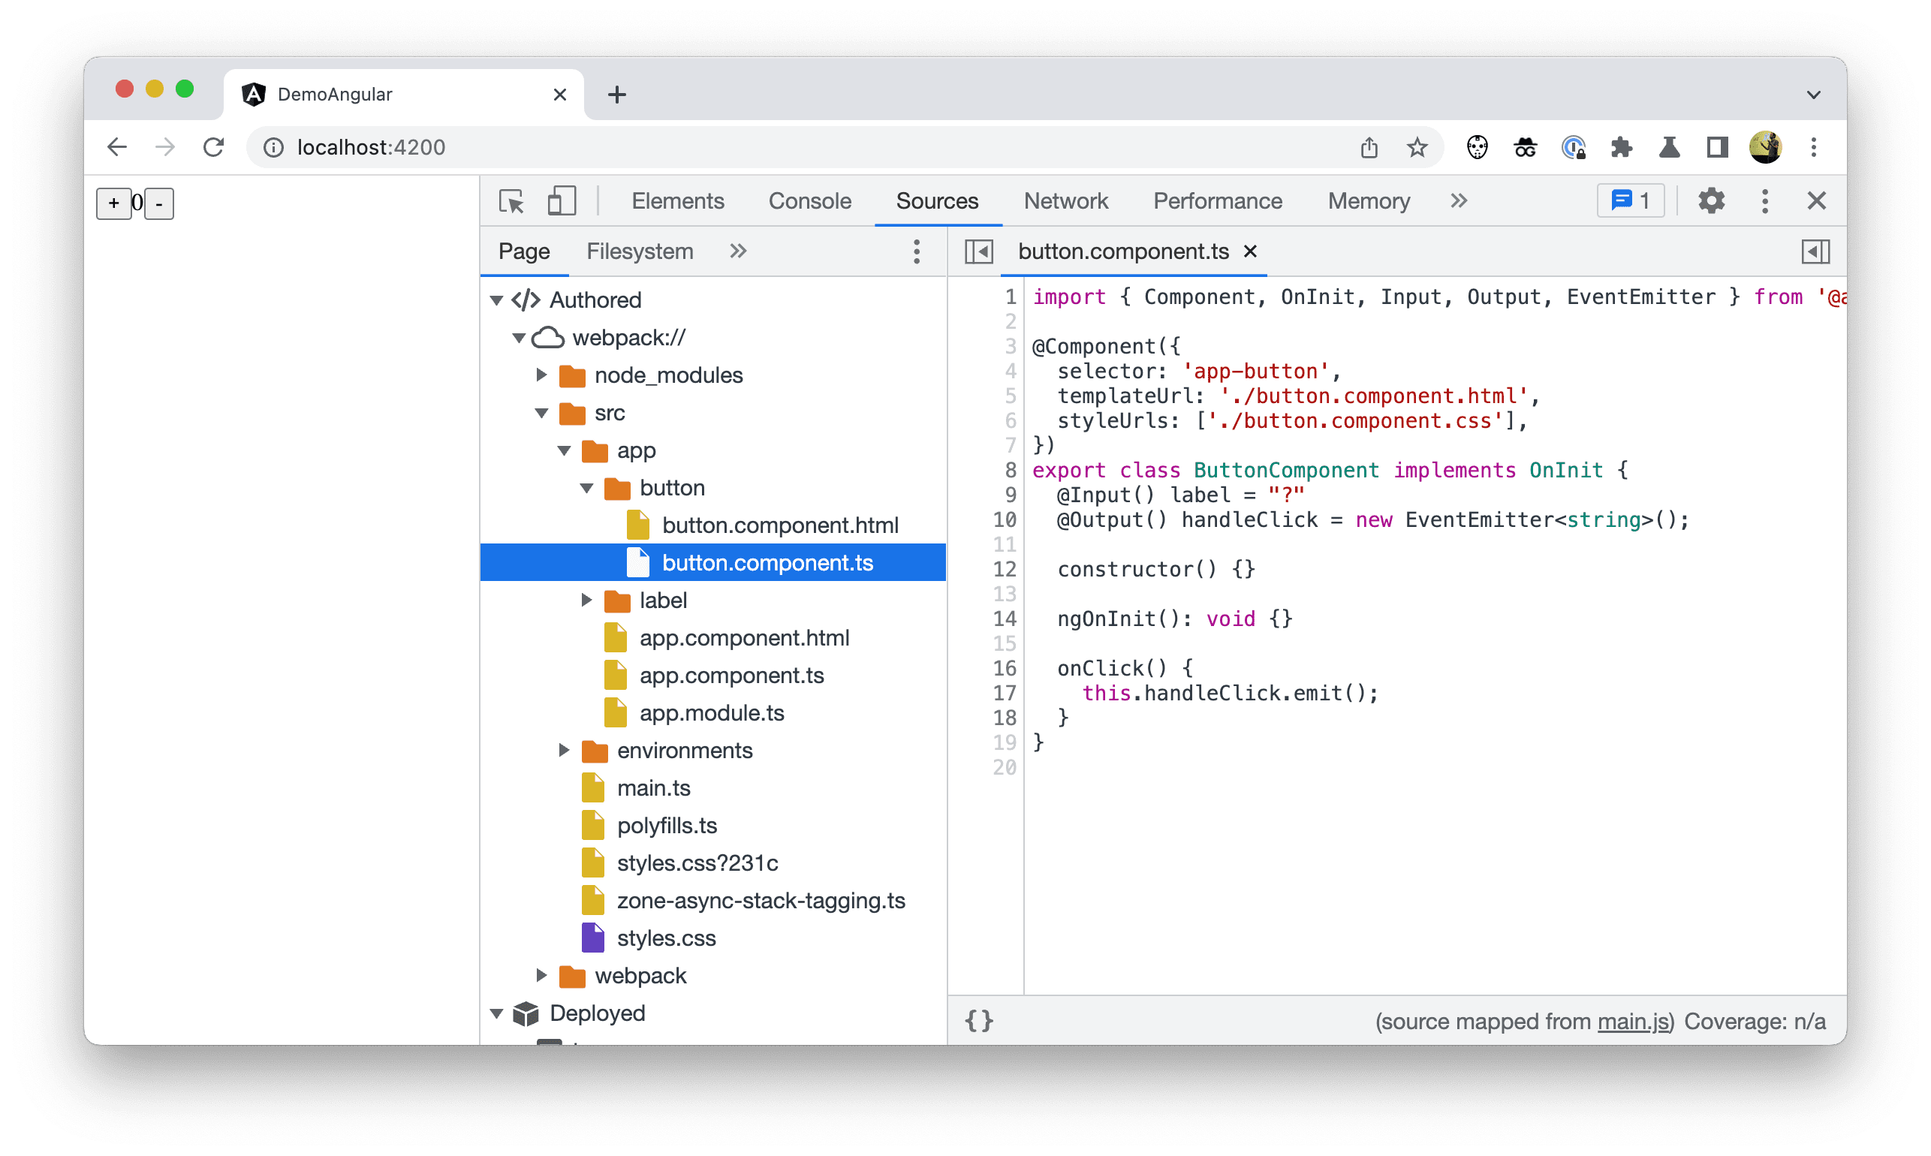Select button.component.html in tree
The width and height of the screenshot is (1931, 1156).
(x=778, y=524)
